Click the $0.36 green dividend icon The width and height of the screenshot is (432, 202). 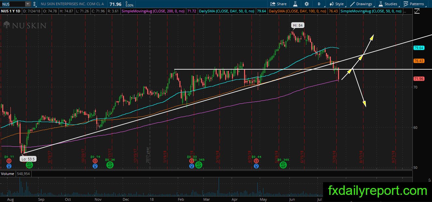[110, 165]
